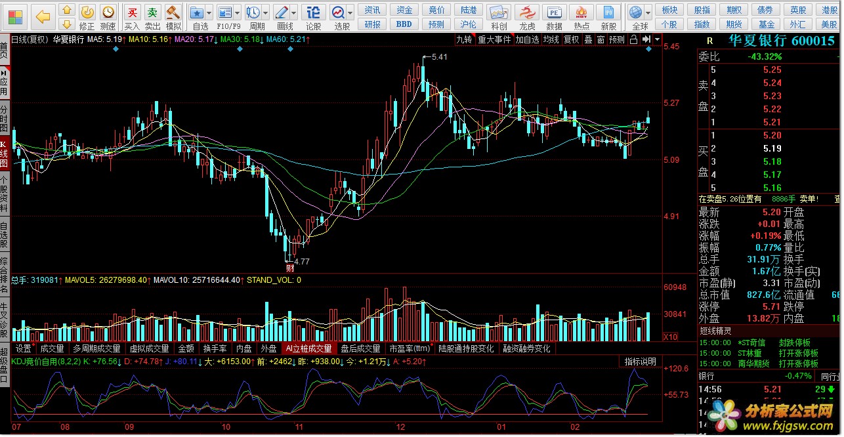Toggle the 叠 overlay option

tap(588, 39)
